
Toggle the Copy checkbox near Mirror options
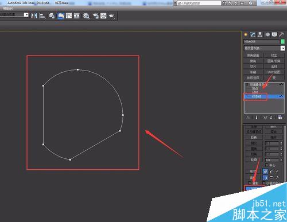250,183
